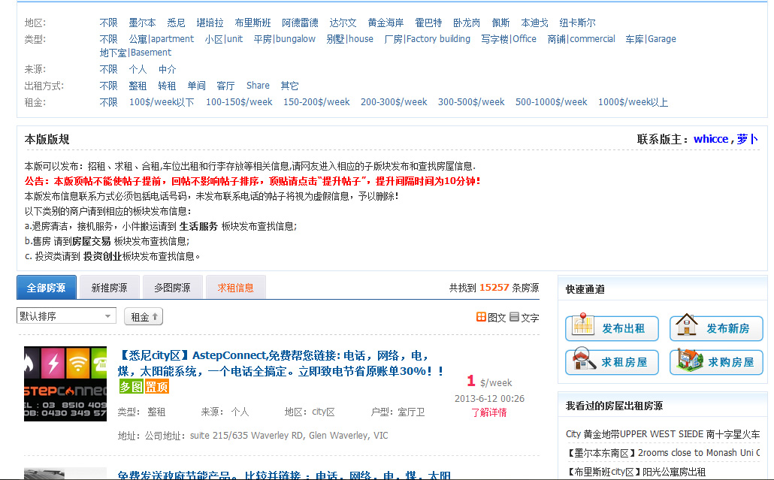Select 整租 rental method
Viewport: 774px width, 480px height.
(138, 86)
